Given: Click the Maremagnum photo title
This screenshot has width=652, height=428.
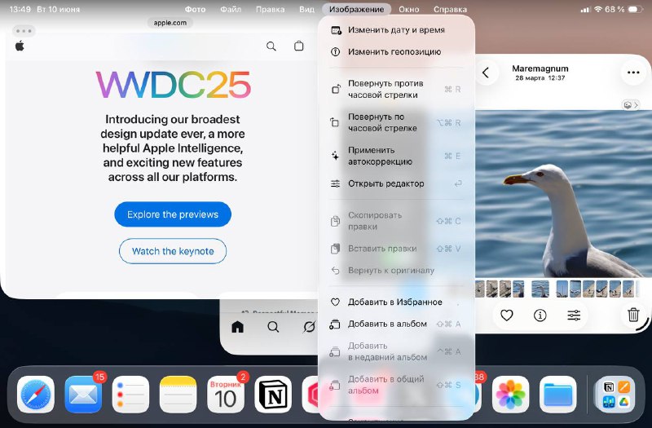Looking at the screenshot, I should [x=540, y=68].
